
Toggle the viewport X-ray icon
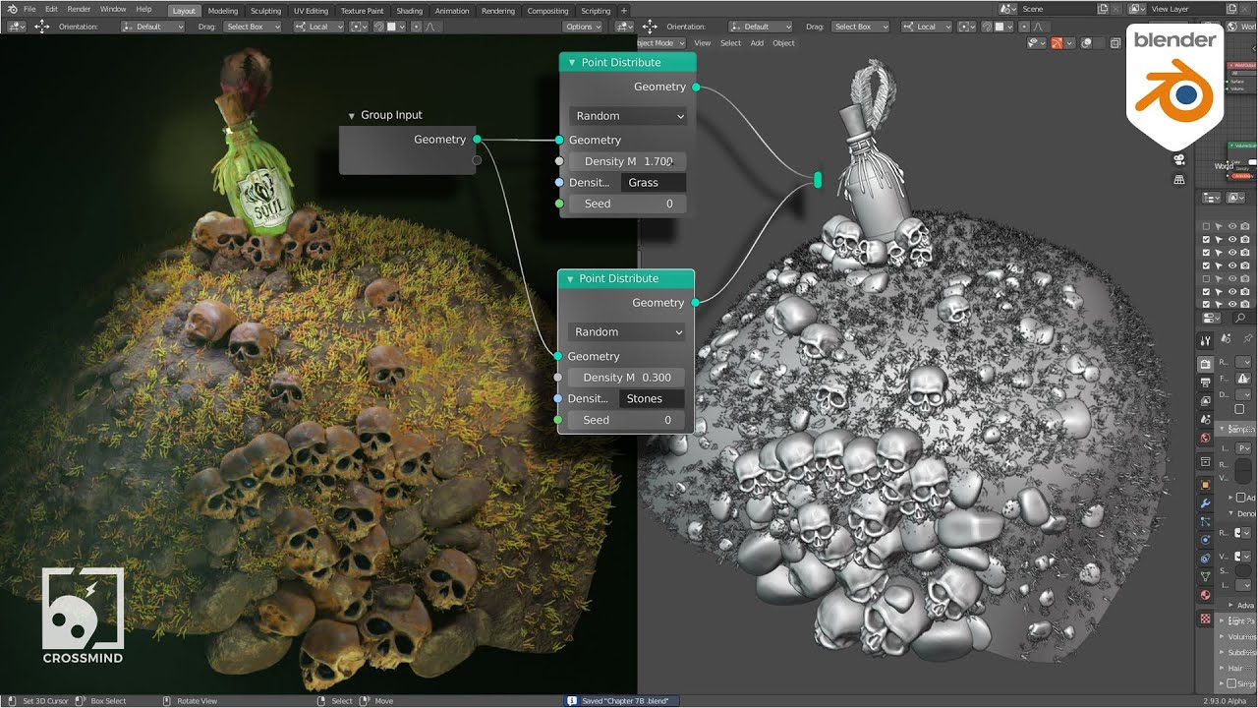click(x=1115, y=43)
